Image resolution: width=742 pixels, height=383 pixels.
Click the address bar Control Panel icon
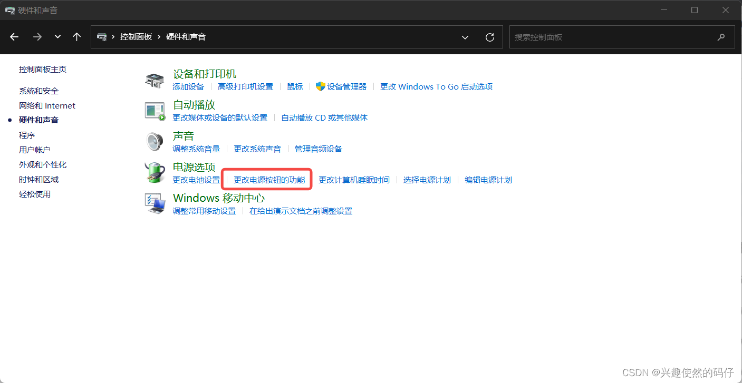pyautogui.click(x=102, y=37)
